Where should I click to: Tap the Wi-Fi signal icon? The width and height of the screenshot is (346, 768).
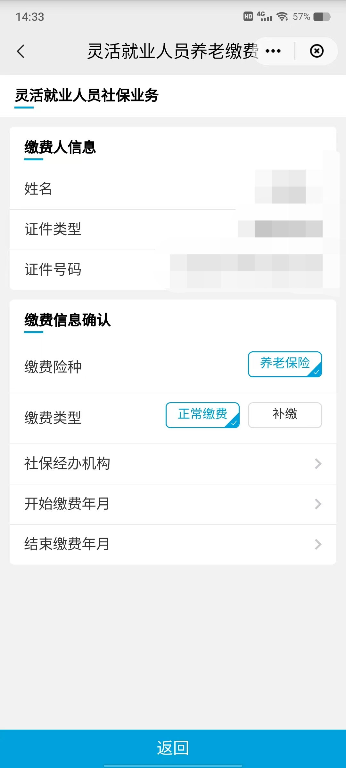pyautogui.click(x=282, y=17)
